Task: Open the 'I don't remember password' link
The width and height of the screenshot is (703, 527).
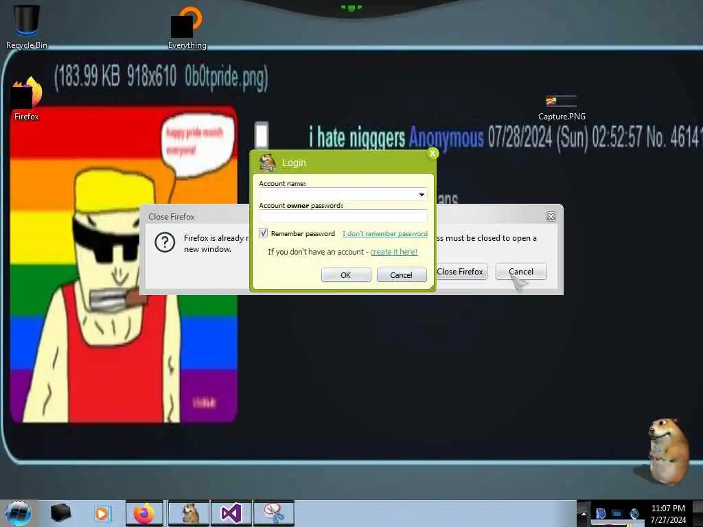Action: (x=385, y=233)
